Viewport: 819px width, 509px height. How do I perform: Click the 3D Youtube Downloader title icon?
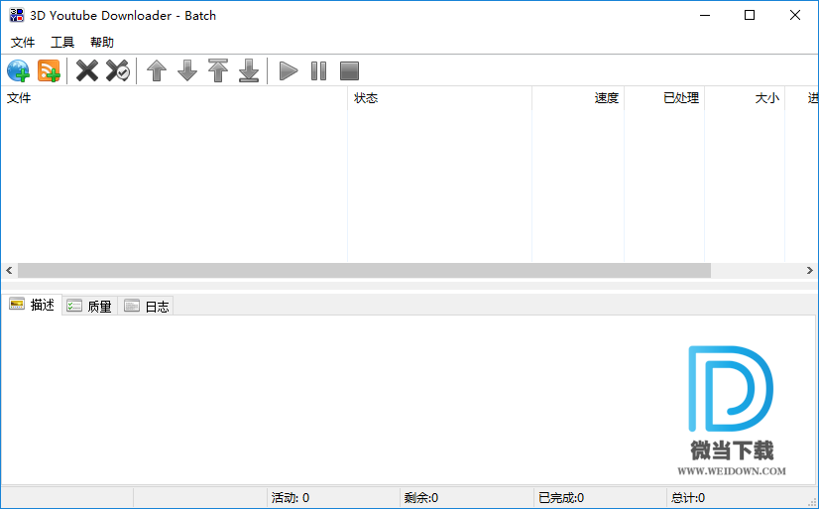pos(16,15)
